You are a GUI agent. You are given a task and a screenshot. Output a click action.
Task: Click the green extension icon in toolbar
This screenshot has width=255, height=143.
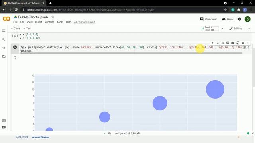click(x=233, y=10)
